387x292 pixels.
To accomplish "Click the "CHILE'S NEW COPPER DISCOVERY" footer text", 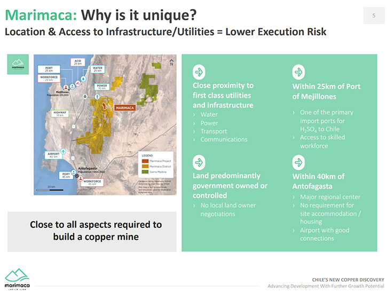I will (348, 280).
